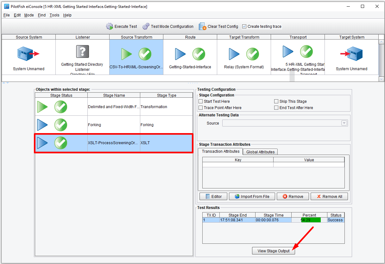Viewport: 385px width, 264px height.
Task: Enable the Start Test Here checkbox
Action: 200,101
